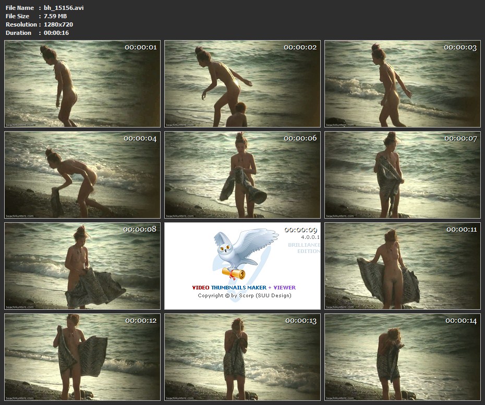Select the last thumbnail at 00:00:14
This screenshot has height=405, width=485.
(x=402, y=357)
